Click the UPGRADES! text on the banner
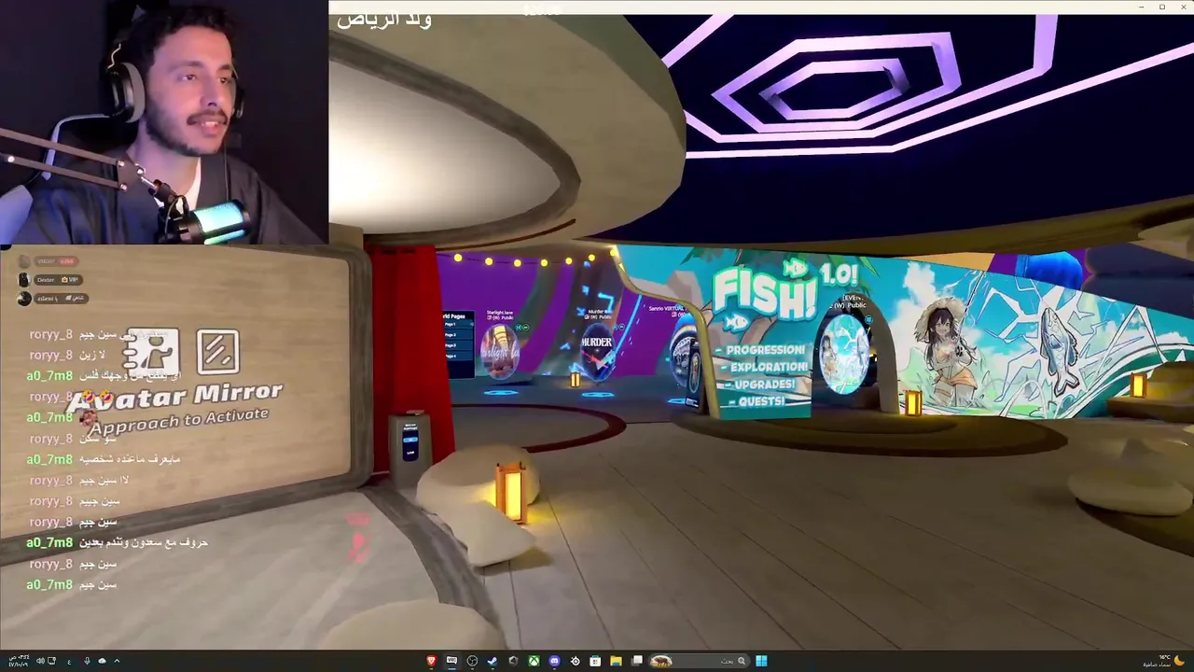1194x672 pixels. [763, 384]
